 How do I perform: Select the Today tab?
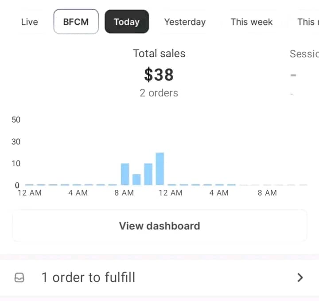click(126, 22)
